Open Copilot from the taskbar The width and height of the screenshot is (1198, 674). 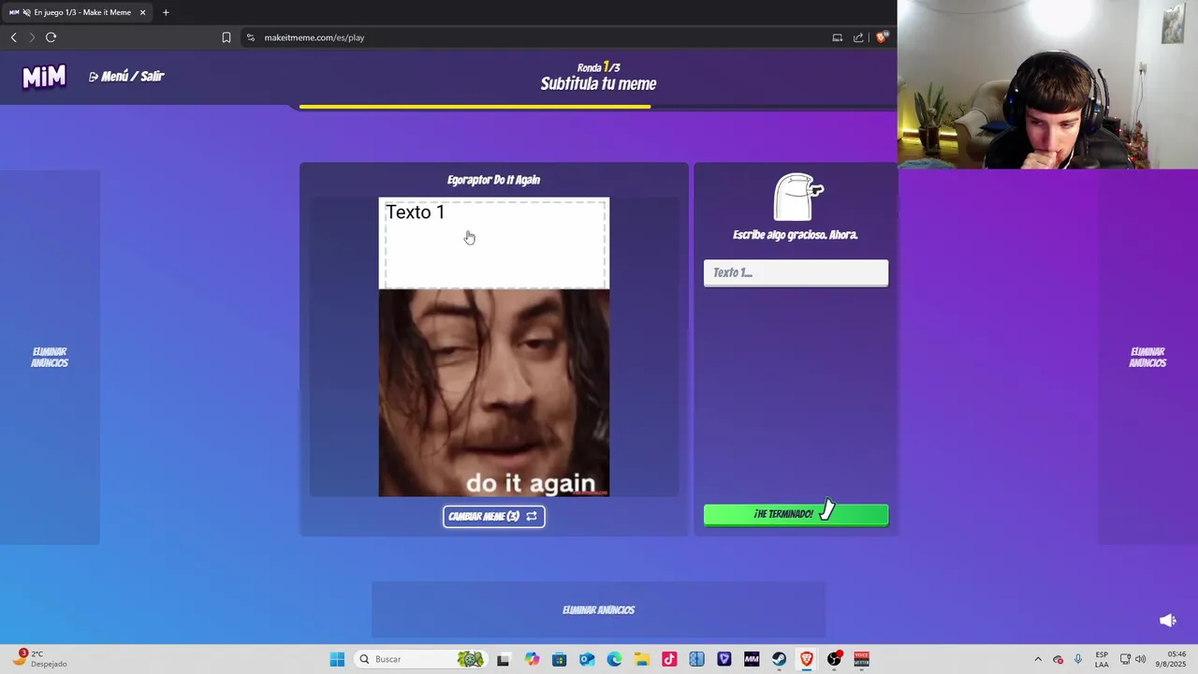(x=532, y=659)
